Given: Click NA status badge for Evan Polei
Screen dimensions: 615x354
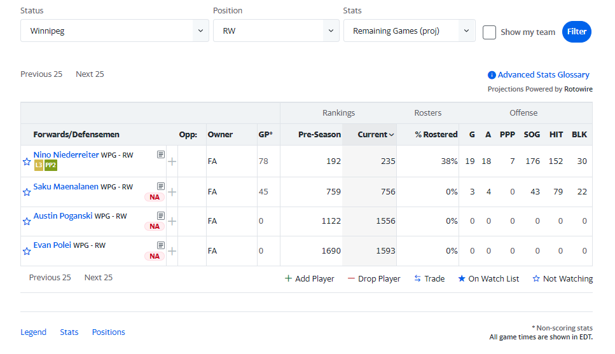Looking at the screenshot, I should click(x=155, y=256).
